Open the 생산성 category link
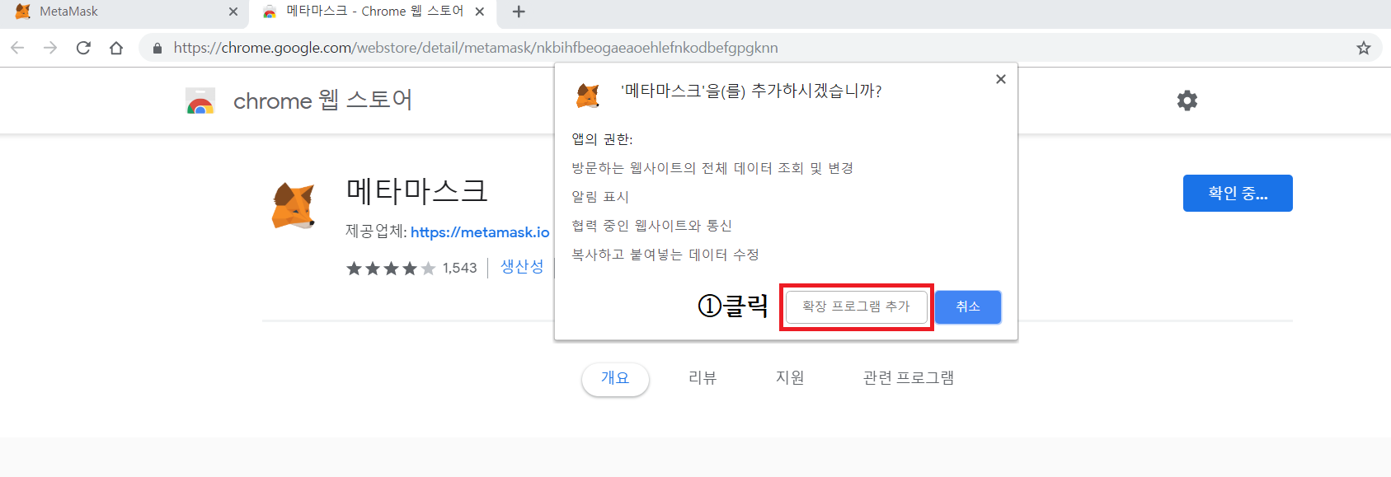Image resolution: width=1391 pixels, height=477 pixels. (x=522, y=267)
